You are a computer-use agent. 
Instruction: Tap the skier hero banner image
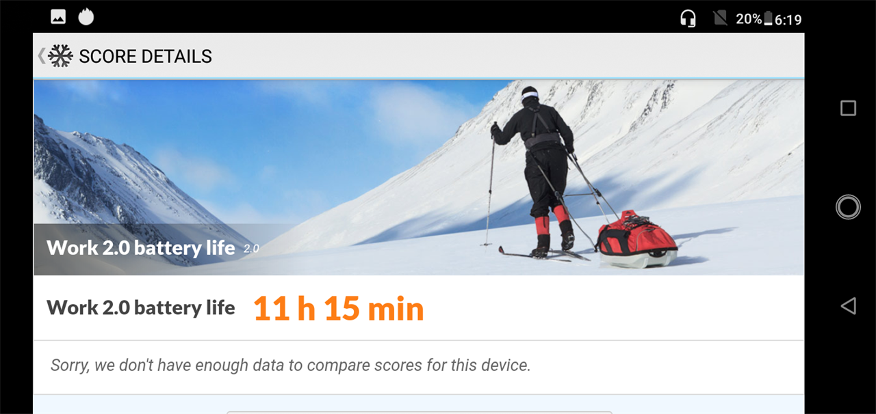(419, 178)
